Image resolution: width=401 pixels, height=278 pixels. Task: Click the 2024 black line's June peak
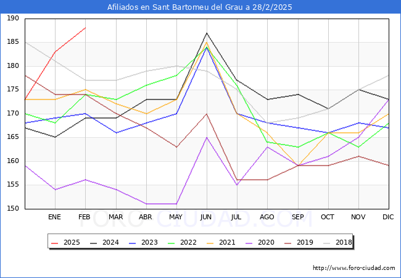click(207, 33)
